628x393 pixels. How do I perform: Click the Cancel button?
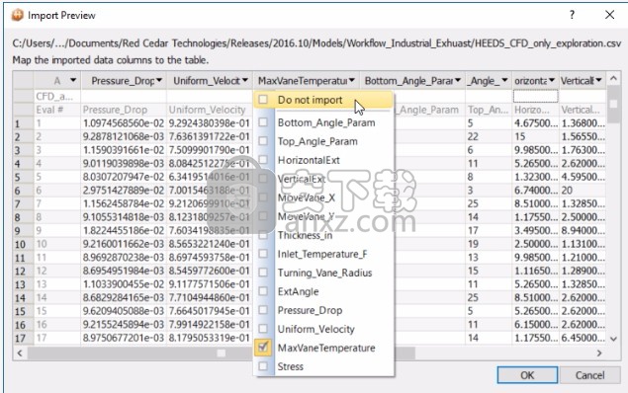click(589, 375)
